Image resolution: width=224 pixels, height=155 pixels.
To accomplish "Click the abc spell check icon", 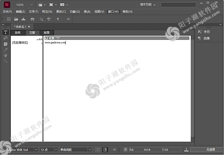I will tap(49, 19).
